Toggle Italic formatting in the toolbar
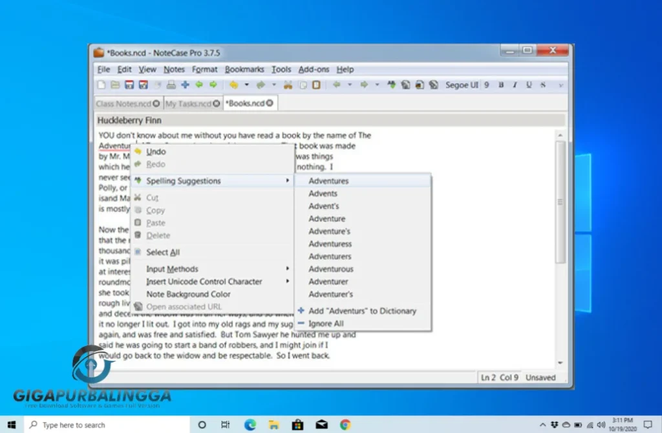Viewport: 662px width, 433px height. coord(515,85)
